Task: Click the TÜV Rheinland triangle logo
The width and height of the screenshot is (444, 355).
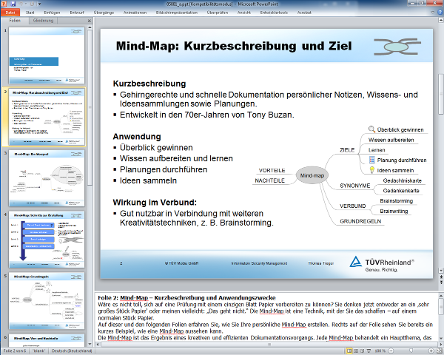Action: click(x=357, y=262)
